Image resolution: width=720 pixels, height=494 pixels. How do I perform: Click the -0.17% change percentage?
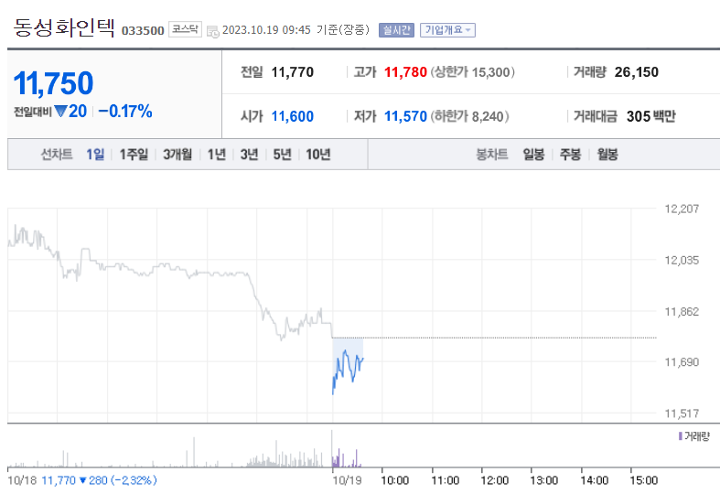click(x=125, y=111)
